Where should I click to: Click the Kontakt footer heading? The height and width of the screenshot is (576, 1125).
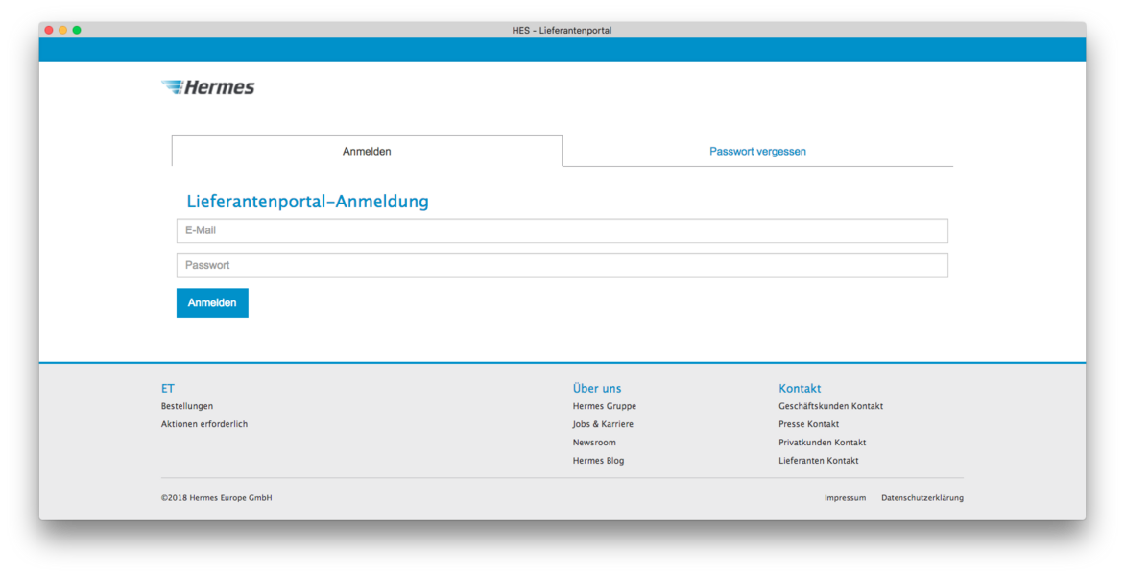(800, 388)
